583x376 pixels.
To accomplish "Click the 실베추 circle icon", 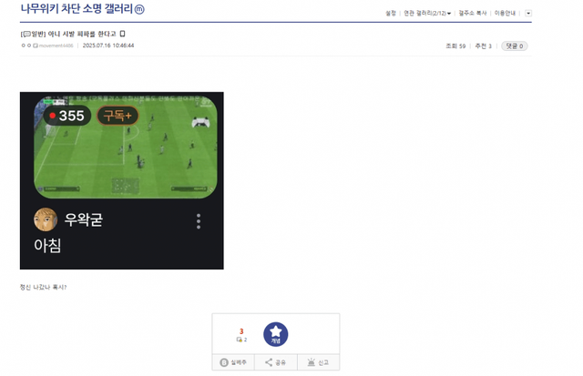I will tap(224, 362).
